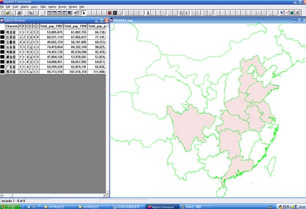Click the Print icon in the toolbar
This screenshot has height=209, width=306.
point(19,12)
